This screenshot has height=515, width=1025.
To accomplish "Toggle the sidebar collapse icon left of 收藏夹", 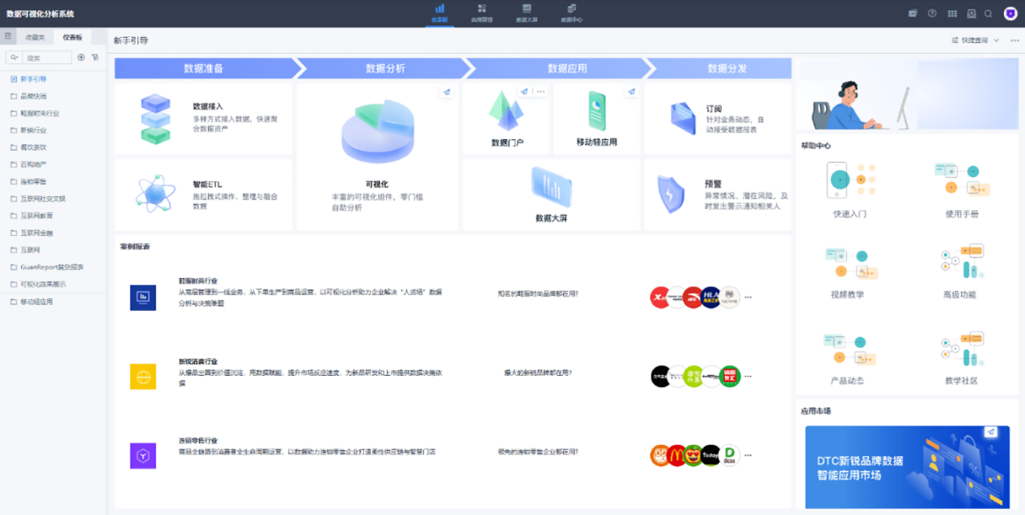I will click(8, 36).
